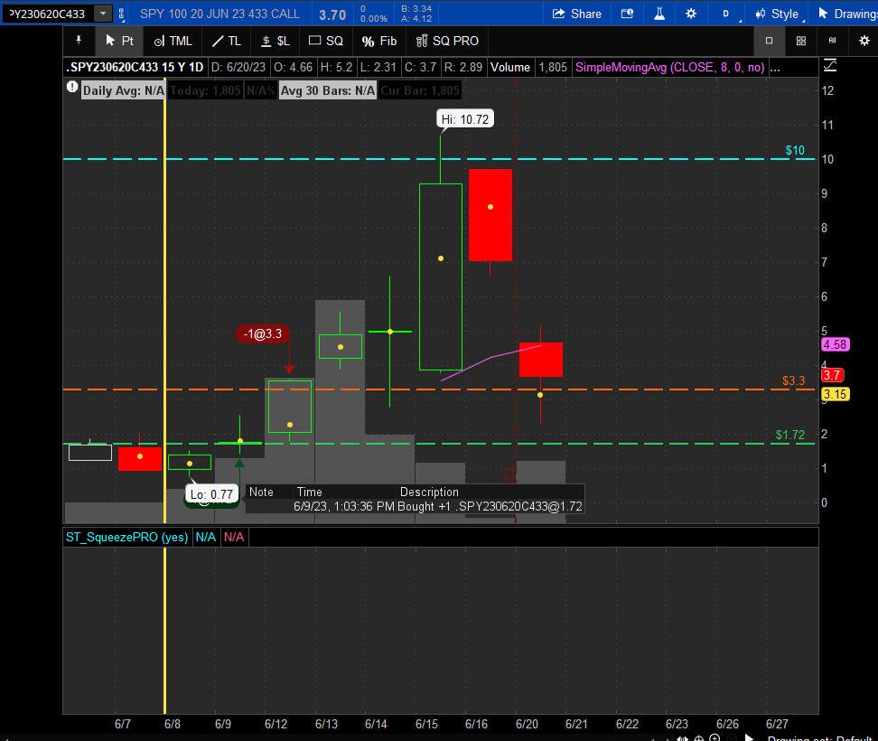This screenshot has height=741, width=878.
Task: Open the D timeframe dropdown
Action: [728, 14]
